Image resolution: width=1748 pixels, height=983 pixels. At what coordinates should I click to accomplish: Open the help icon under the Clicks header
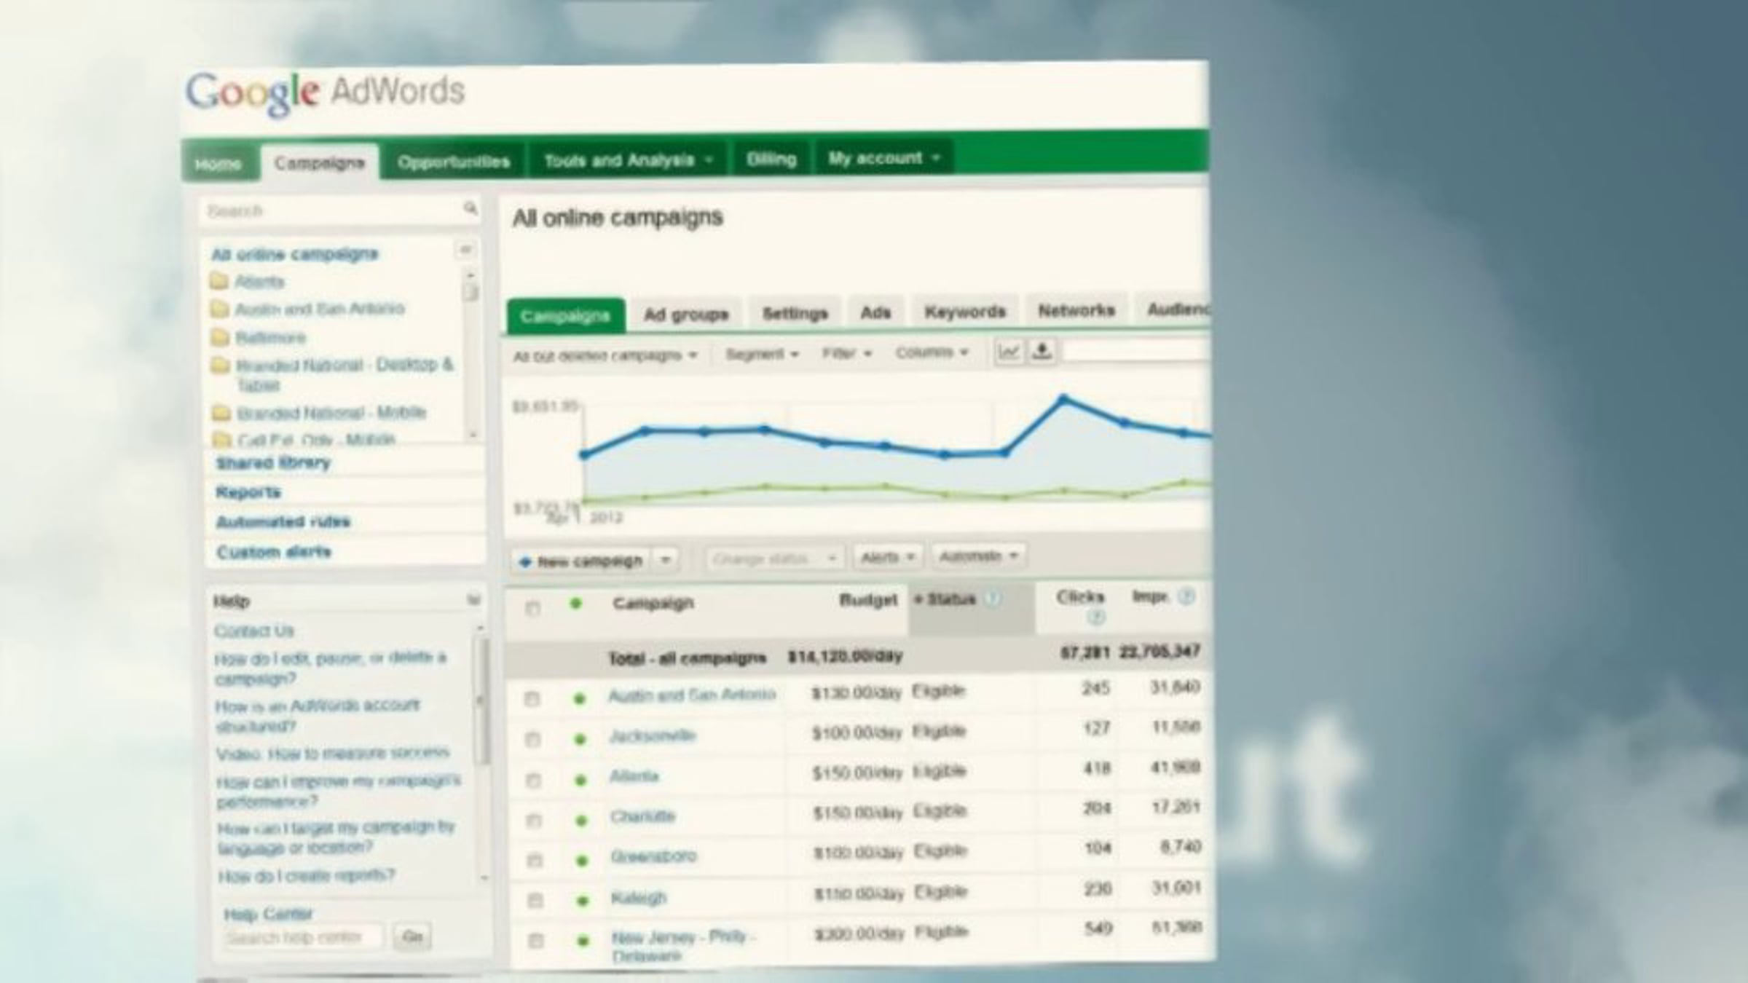pos(1095,617)
